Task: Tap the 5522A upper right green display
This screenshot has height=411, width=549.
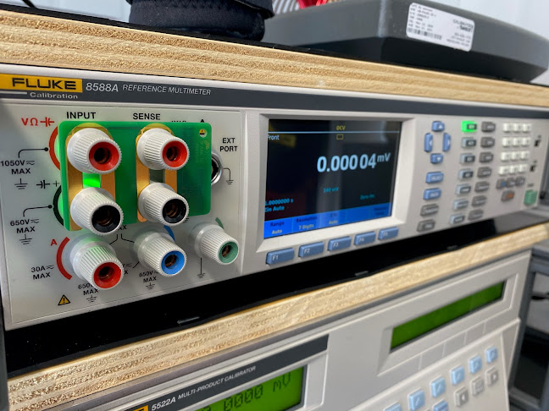Action: [x=447, y=315]
